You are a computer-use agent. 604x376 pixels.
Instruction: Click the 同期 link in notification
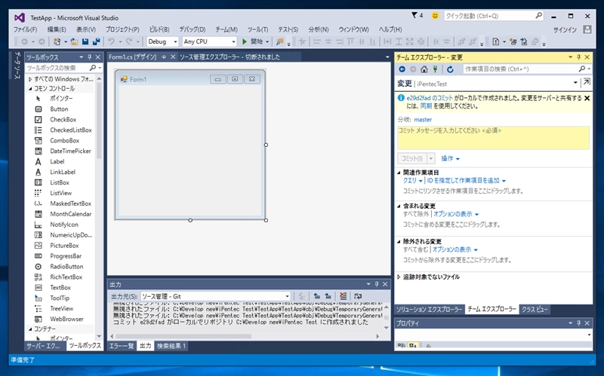point(426,106)
